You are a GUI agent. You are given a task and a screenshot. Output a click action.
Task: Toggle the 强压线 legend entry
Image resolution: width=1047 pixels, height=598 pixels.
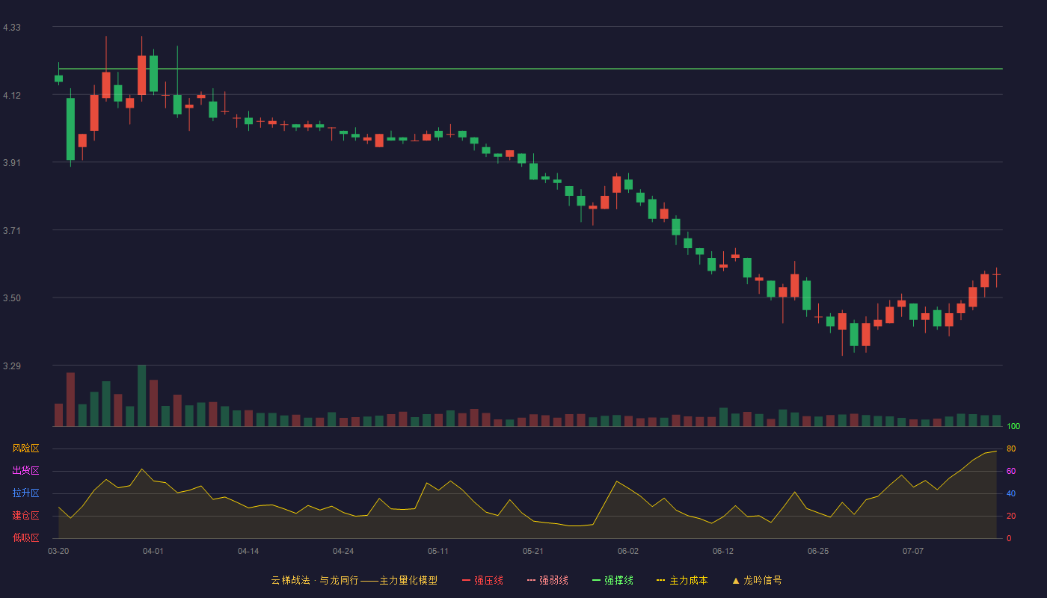482,580
